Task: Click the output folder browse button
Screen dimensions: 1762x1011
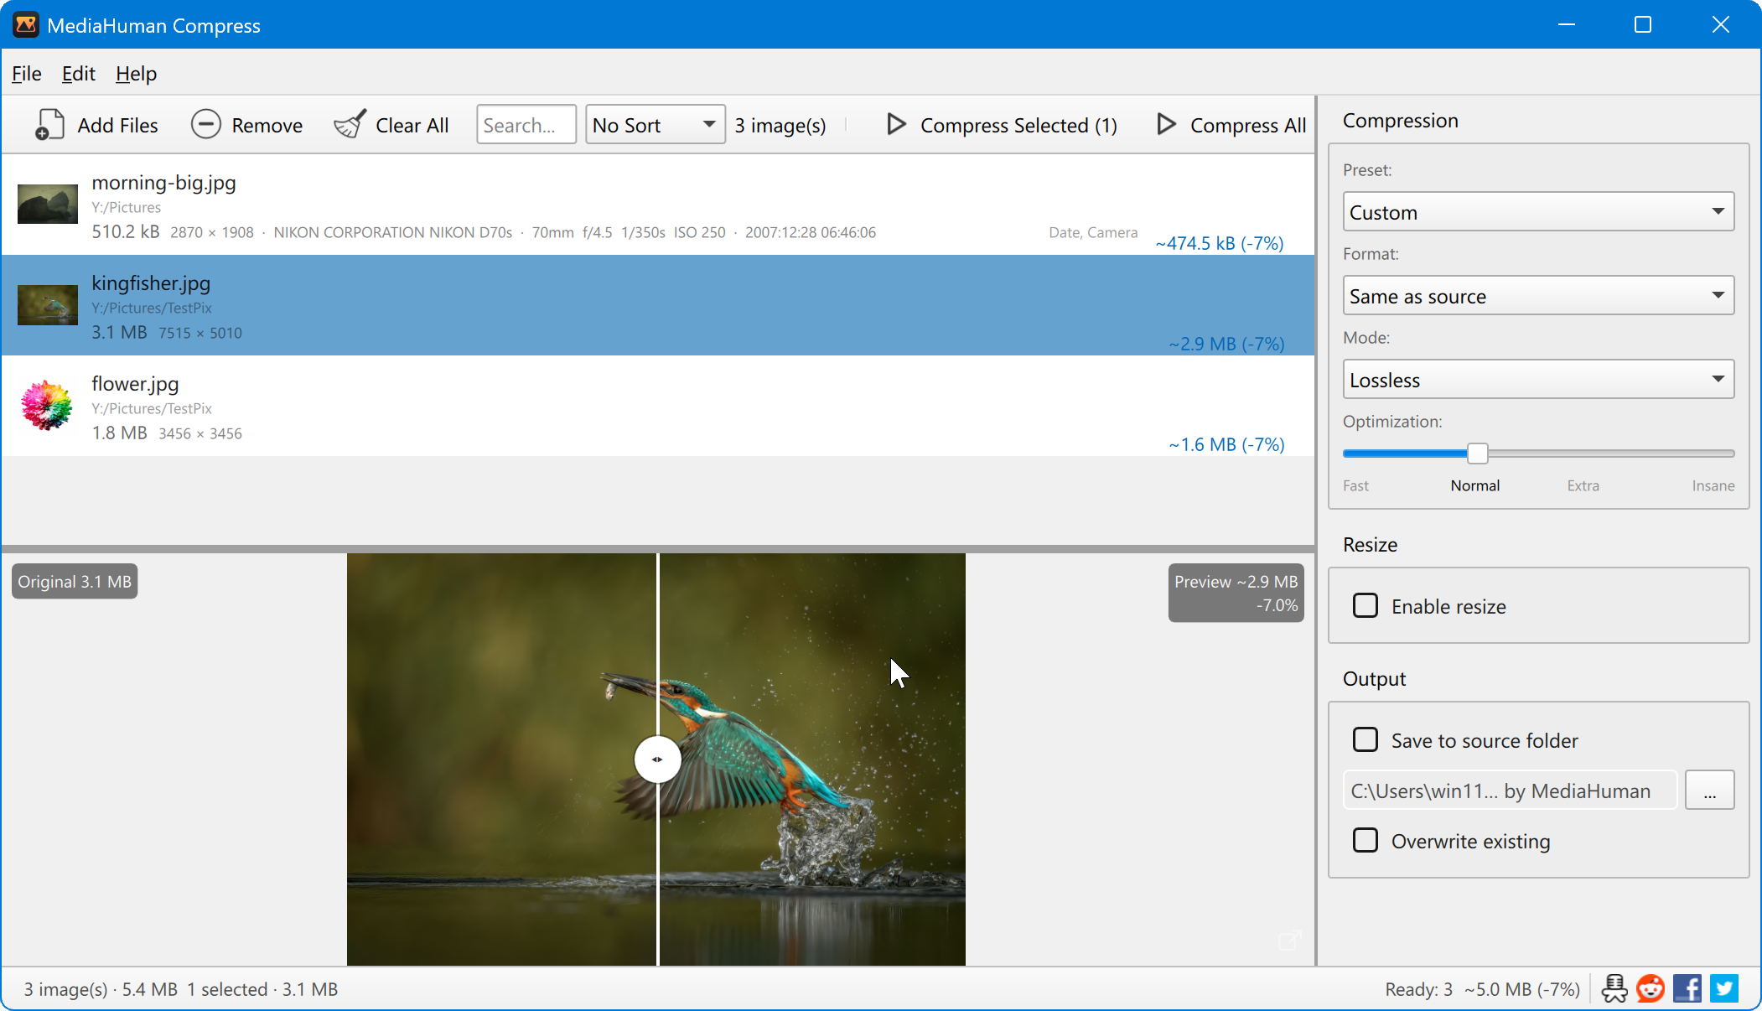Action: pyautogui.click(x=1710, y=791)
